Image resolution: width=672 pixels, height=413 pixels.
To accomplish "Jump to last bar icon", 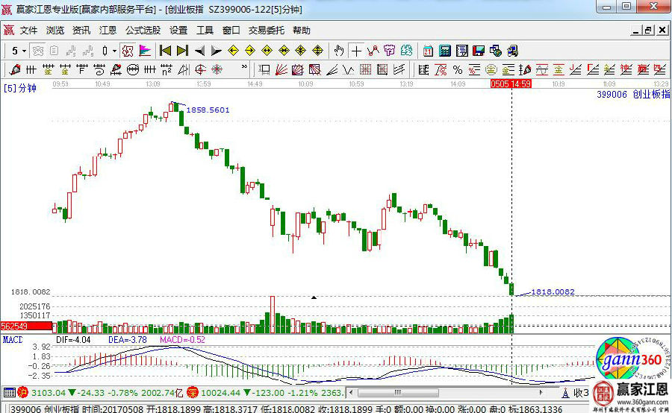I will 181,51.
